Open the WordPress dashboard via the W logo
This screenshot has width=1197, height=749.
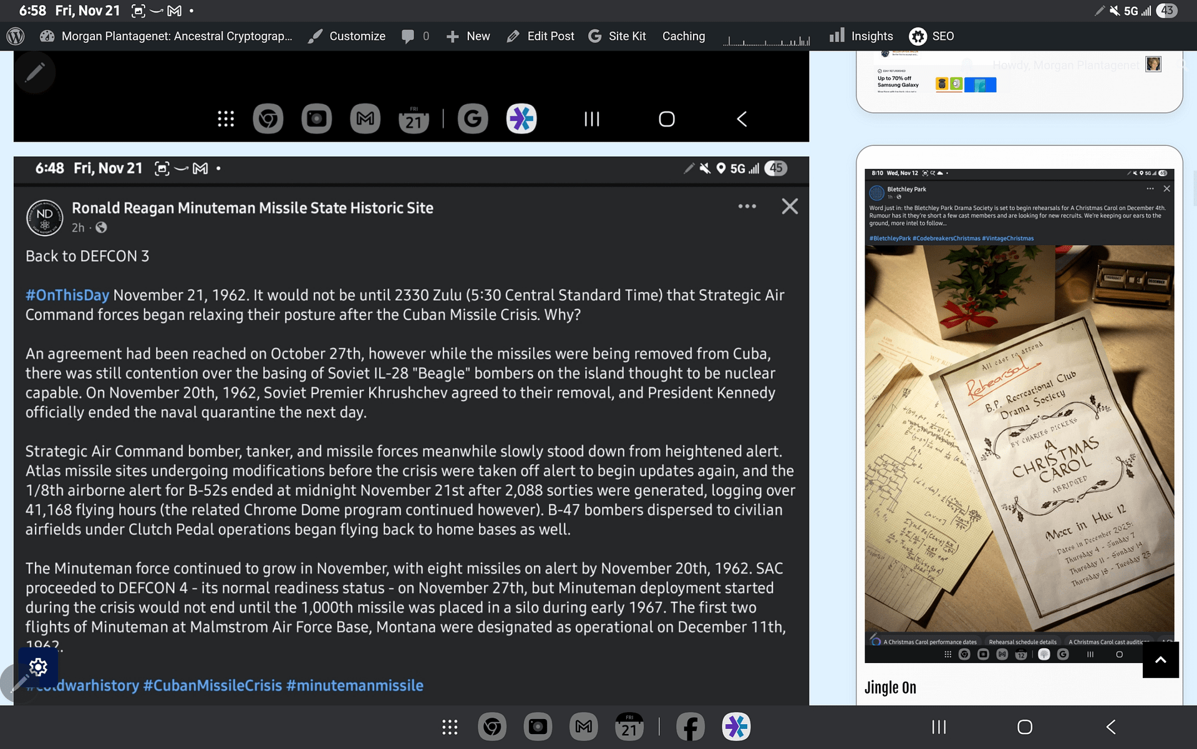click(x=14, y=36)
